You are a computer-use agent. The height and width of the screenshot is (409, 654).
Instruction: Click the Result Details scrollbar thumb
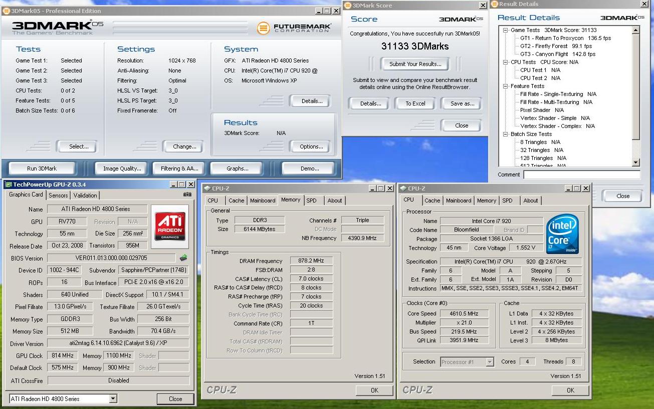tap(636, 87)
